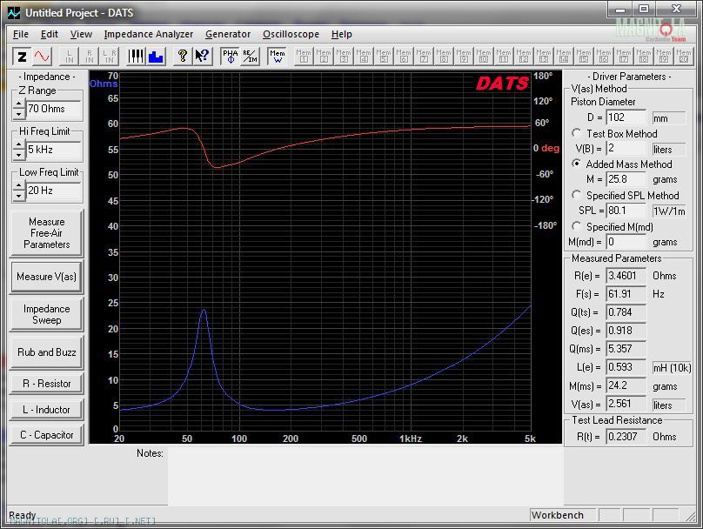Open the Oscilloscope menu
This screenshot has width=703, height=529.
291,34
